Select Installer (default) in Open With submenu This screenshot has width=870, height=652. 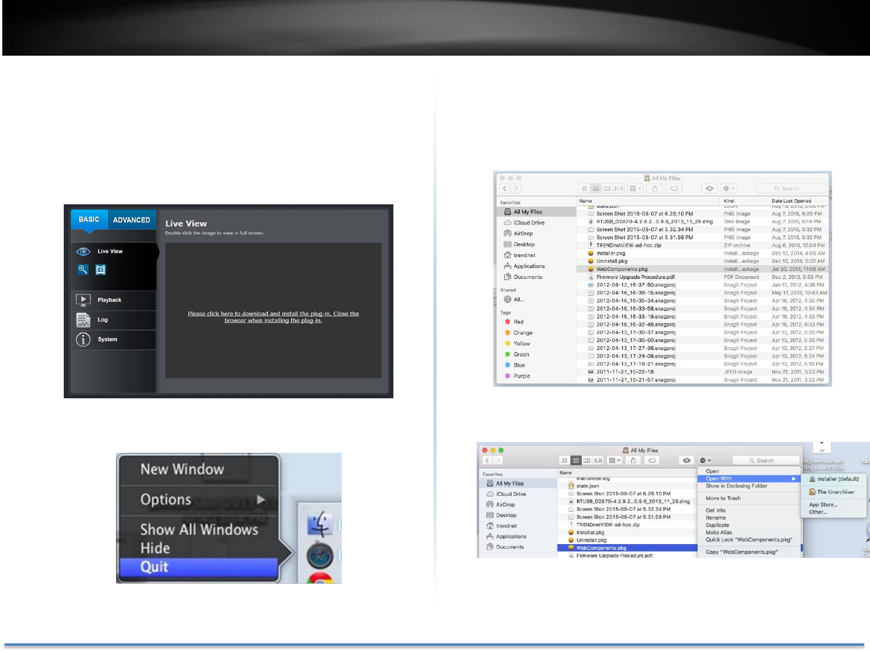834,479
